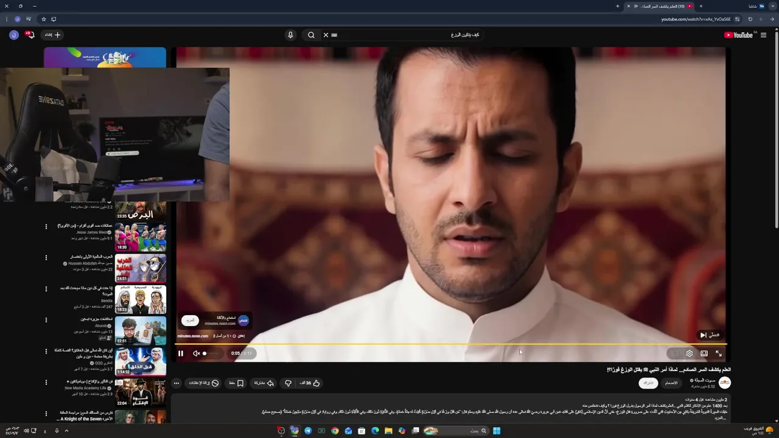Open video thumbnail with 18:23 duration

pos(141,299)
